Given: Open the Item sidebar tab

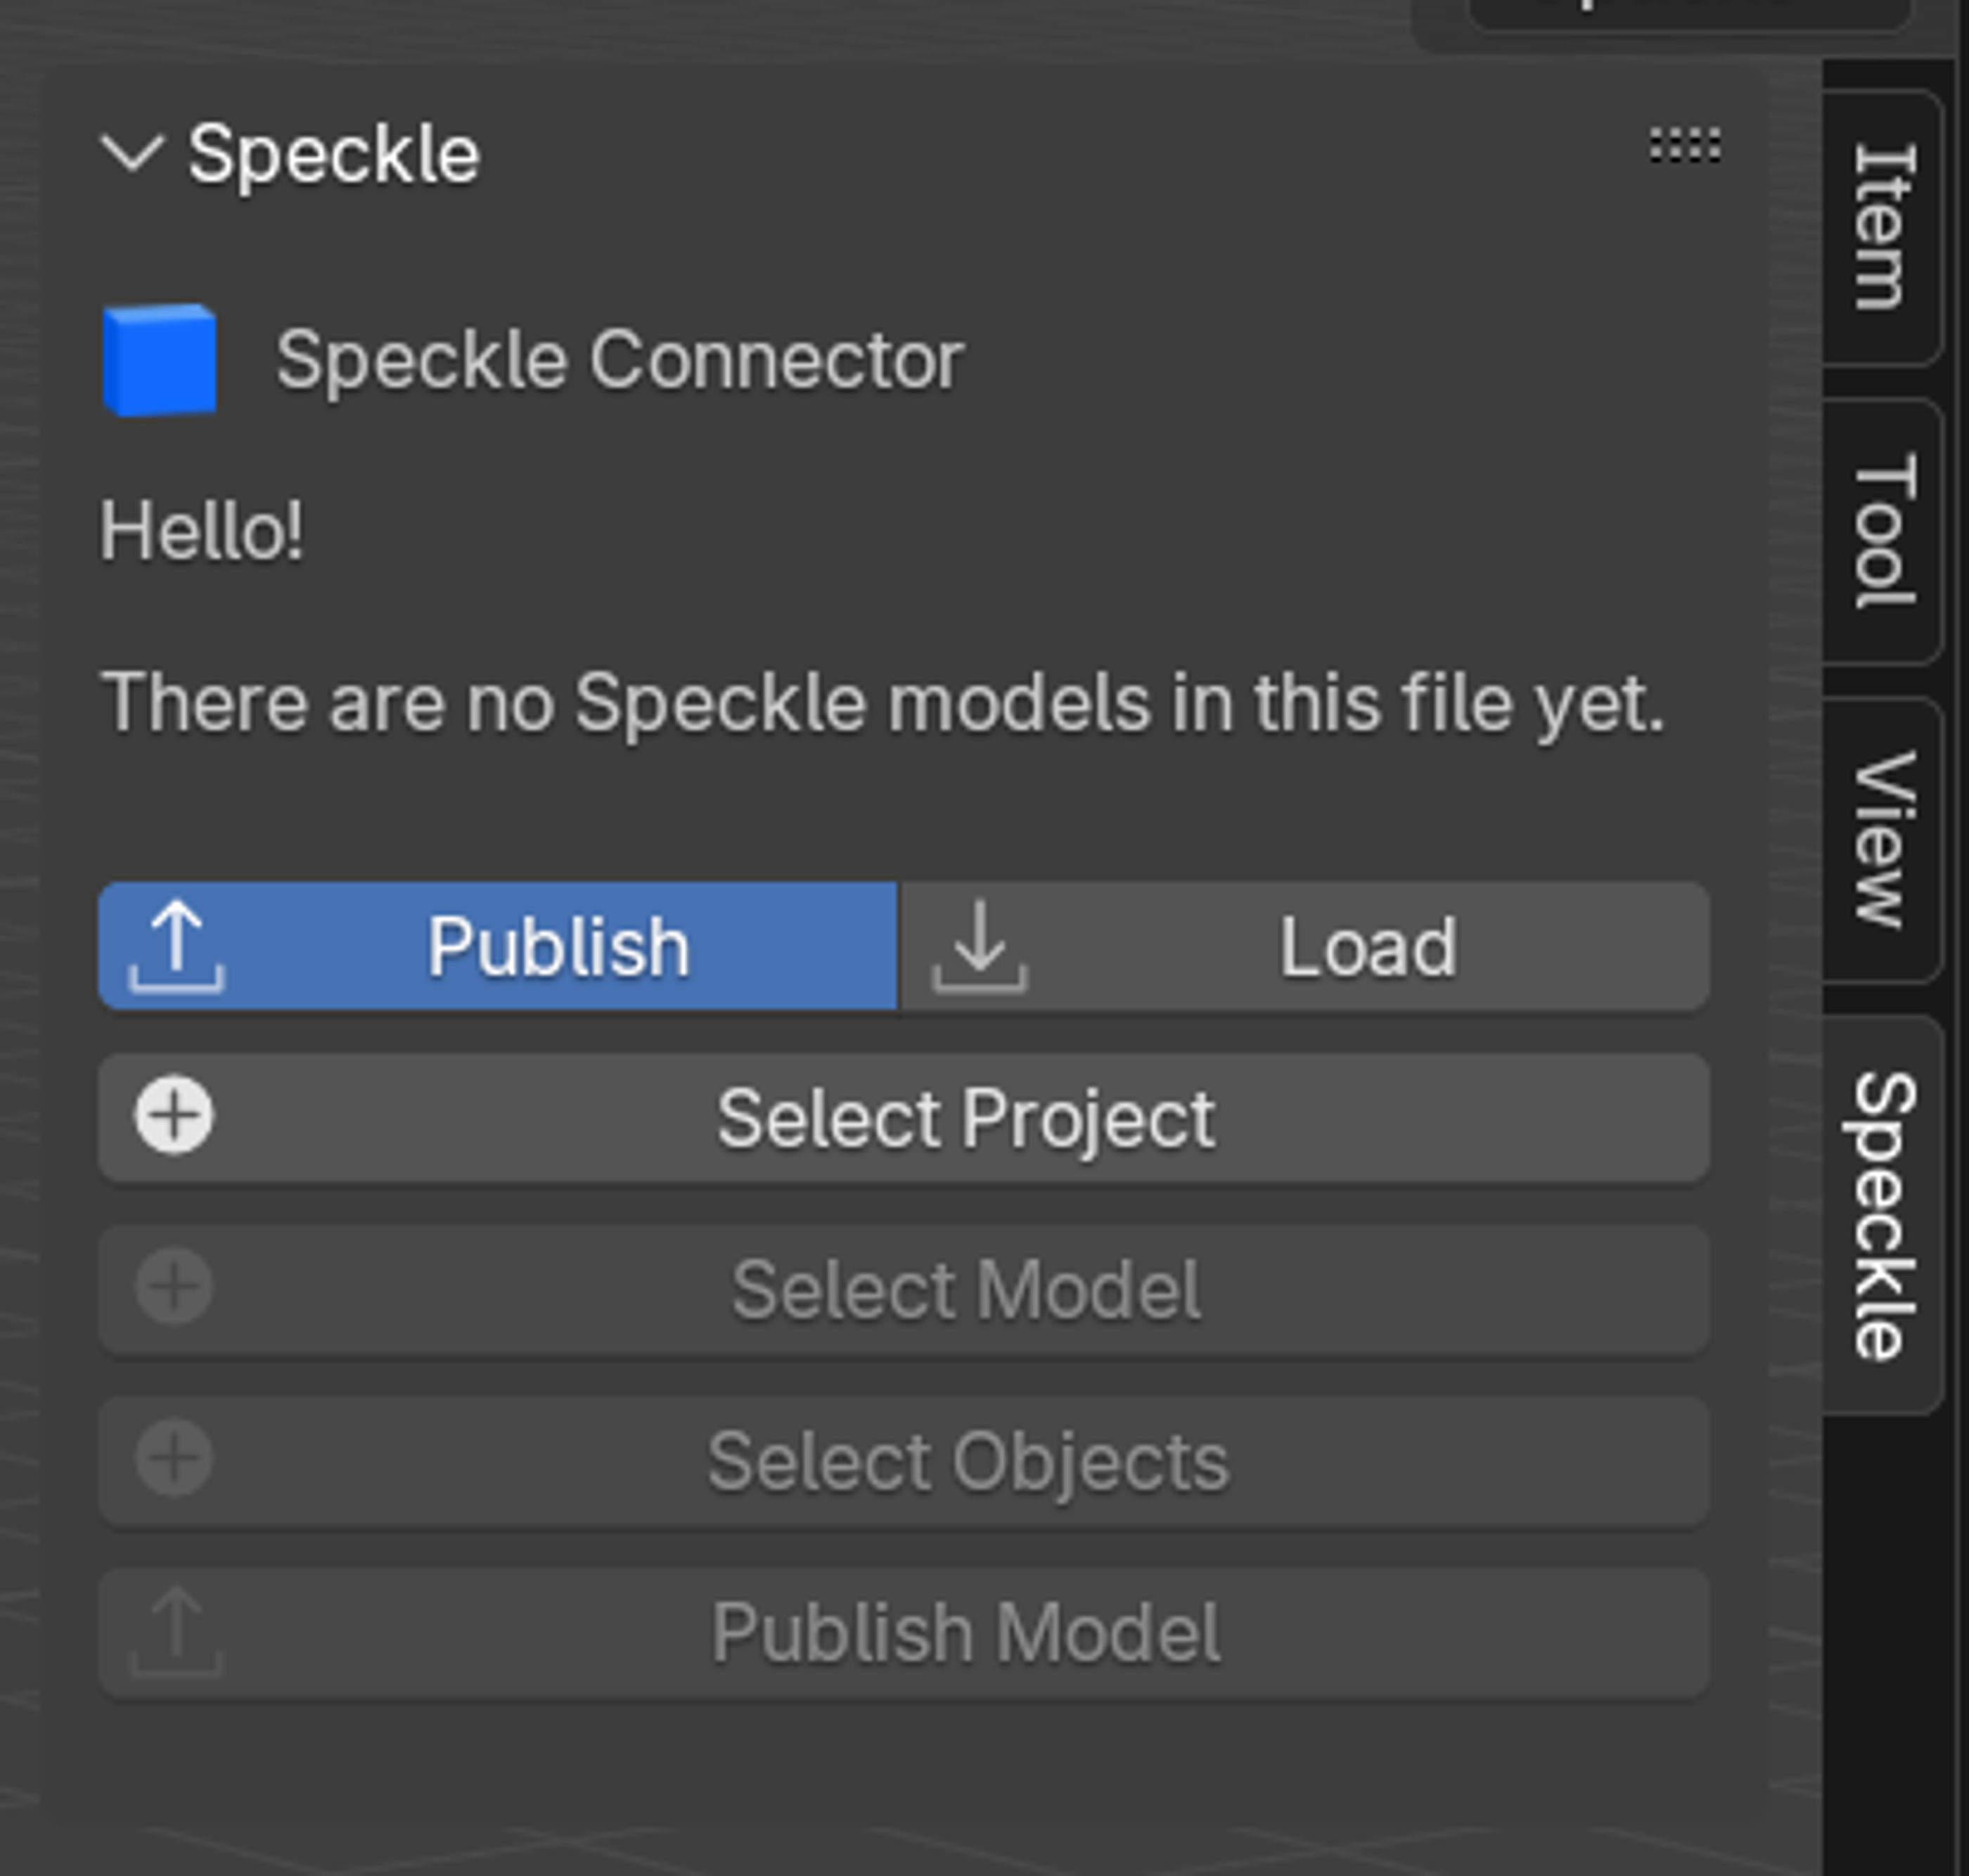Looking at the screenshot, I should coord(1882,228).
